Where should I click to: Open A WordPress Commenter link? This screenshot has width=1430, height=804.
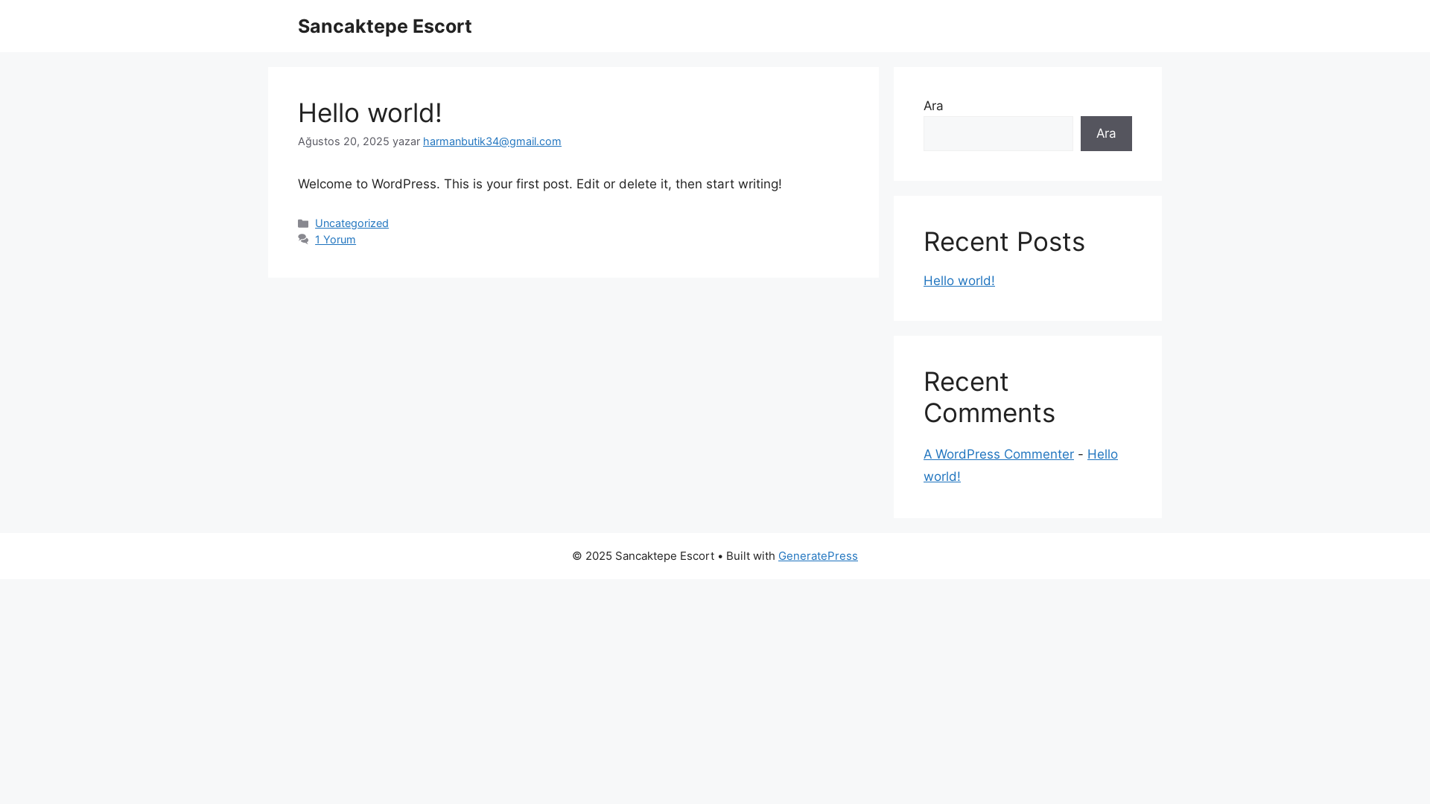999,454
